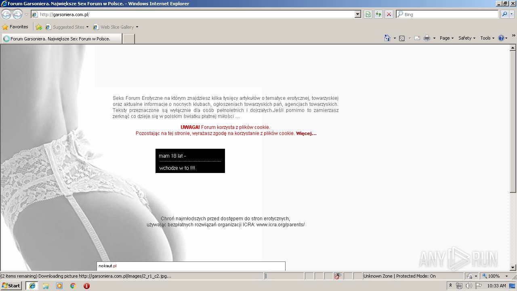Screen dimensions: 517x291
Task: Open the Help question mark menu
Action: click(x=503, y=38)
